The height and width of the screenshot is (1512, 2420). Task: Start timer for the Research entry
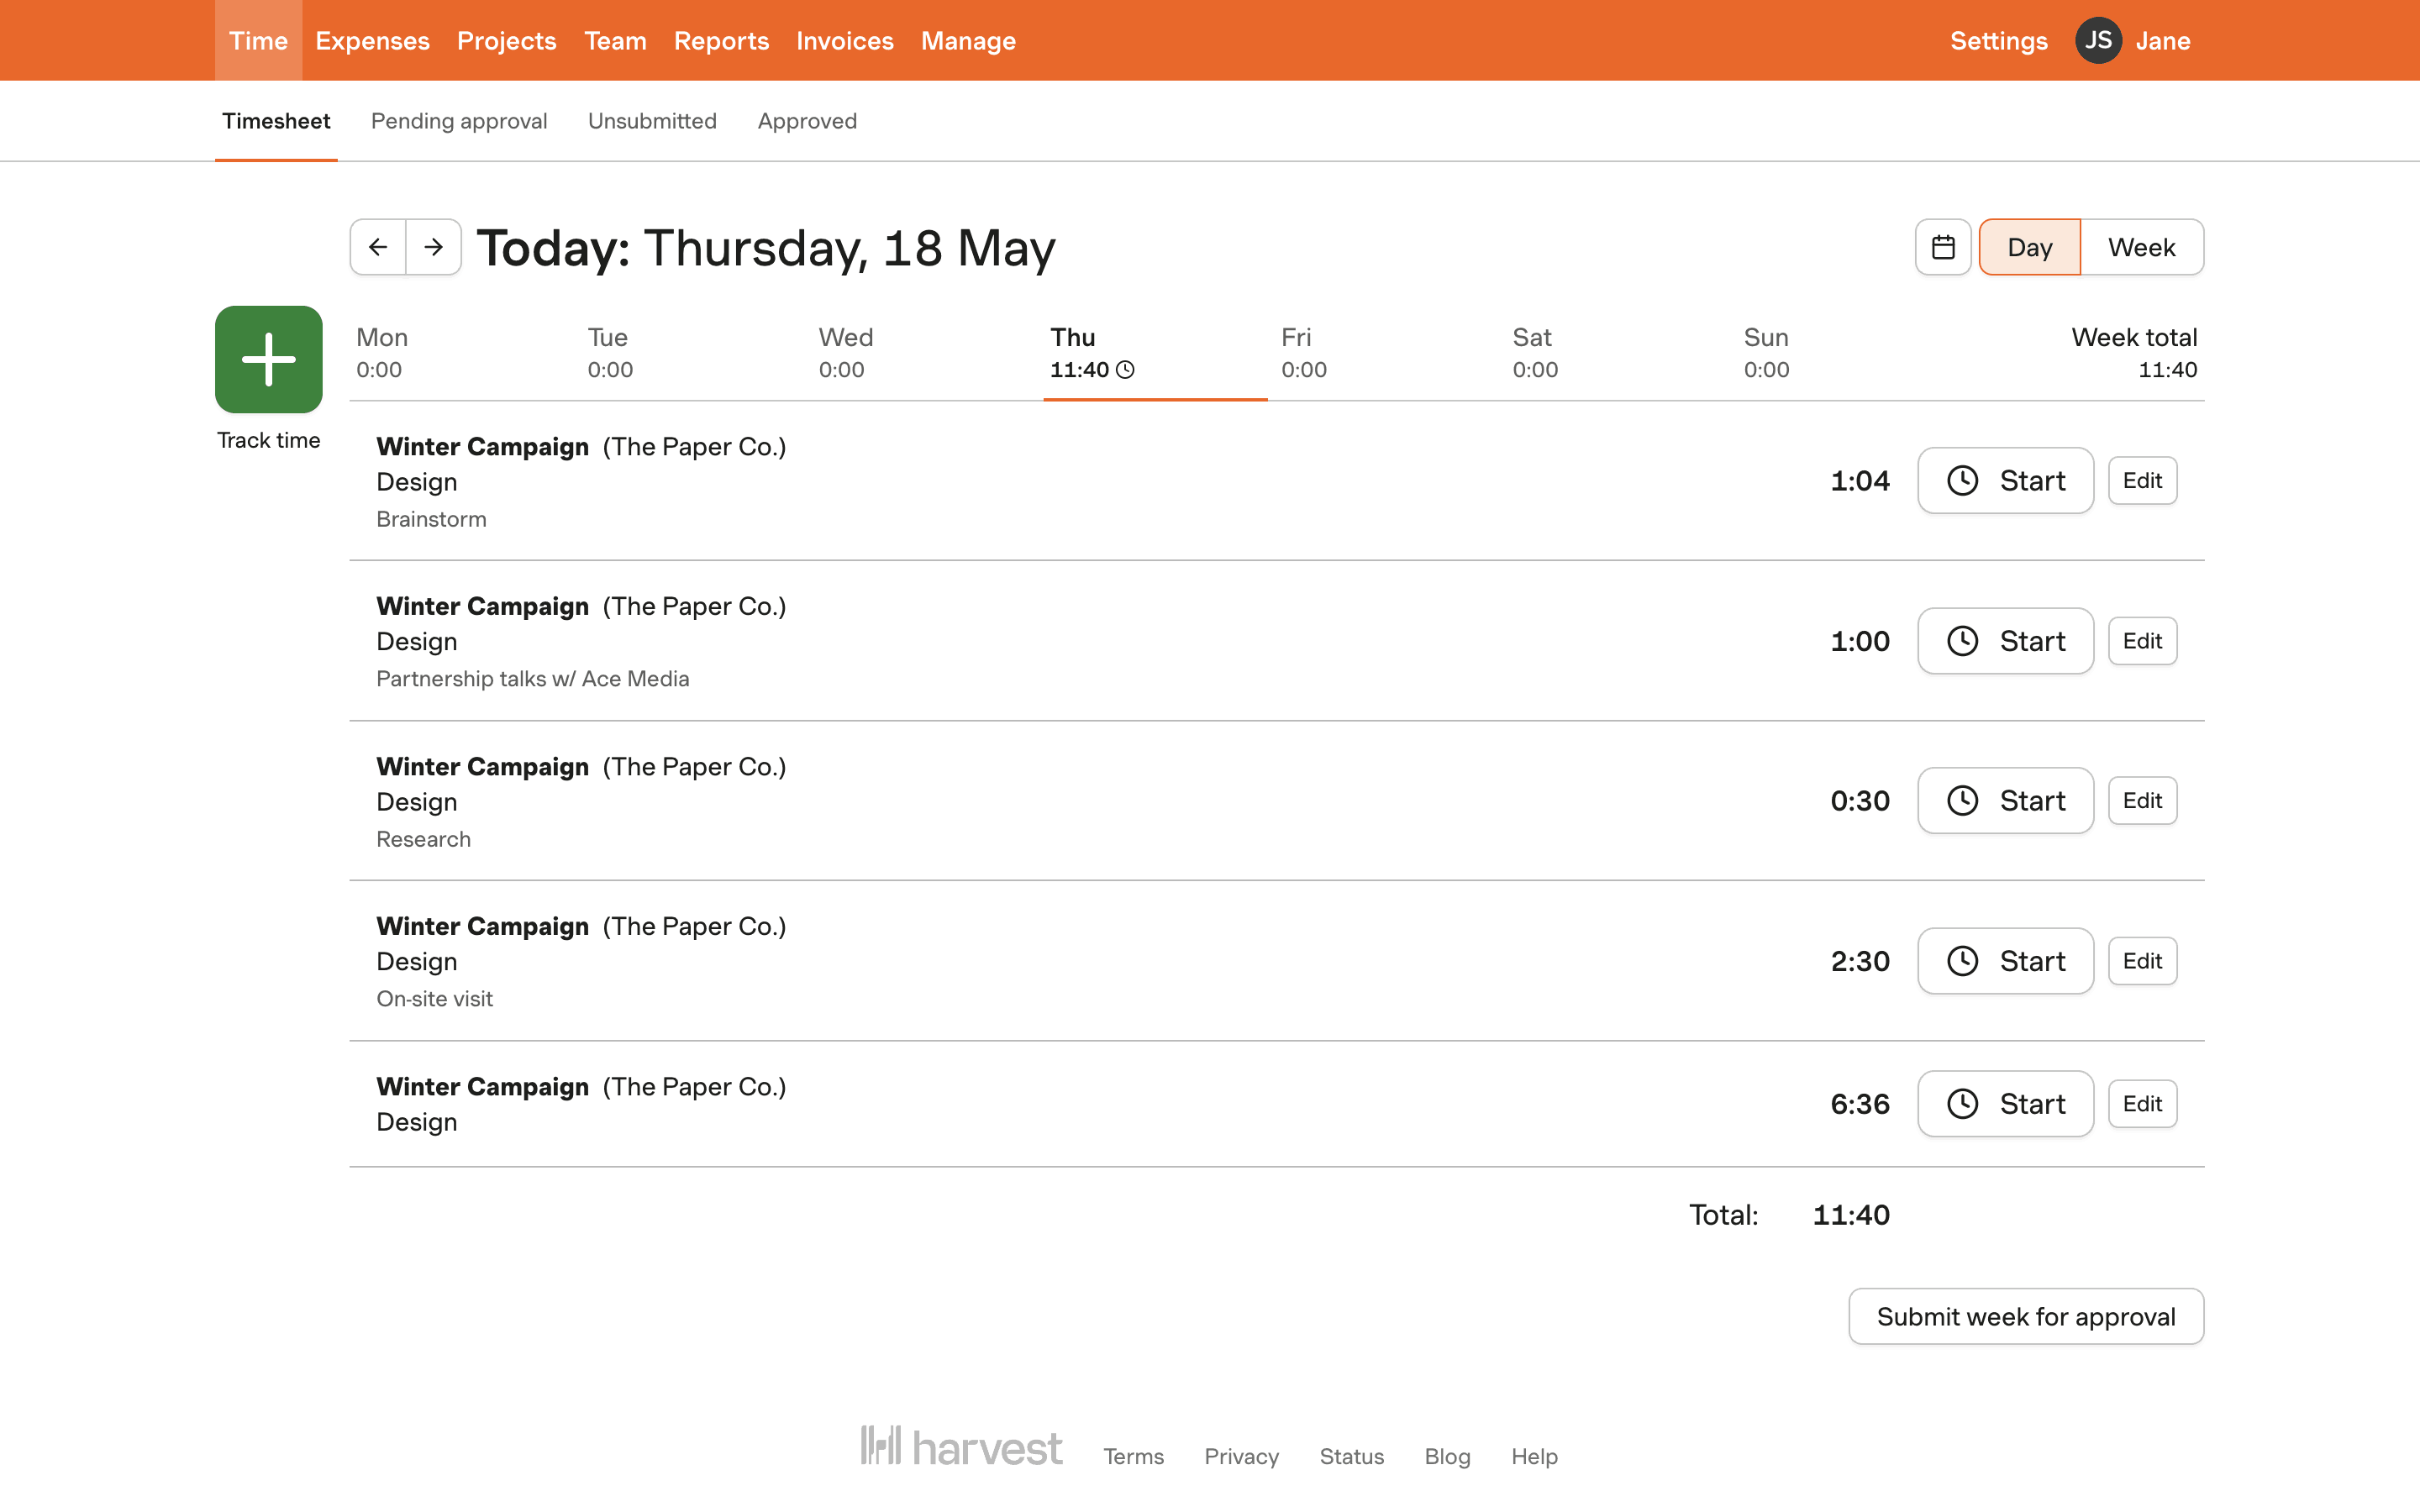pyautogui.click(x=2005, y=801)
